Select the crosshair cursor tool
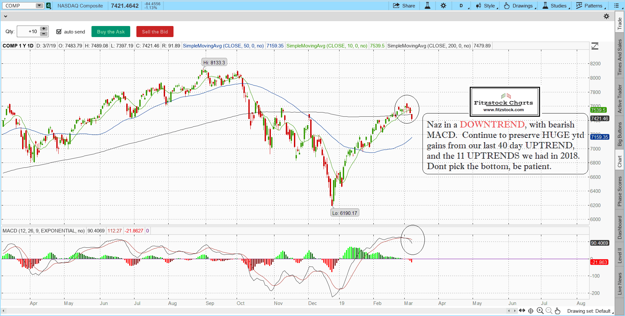625x316 pixels. [x=531, y=311]
